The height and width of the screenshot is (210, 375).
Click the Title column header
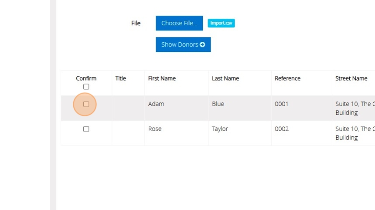coord(121,78)
